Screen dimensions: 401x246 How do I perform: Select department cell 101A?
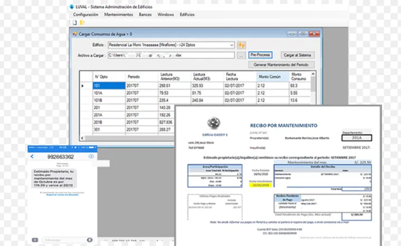point(109,93)
